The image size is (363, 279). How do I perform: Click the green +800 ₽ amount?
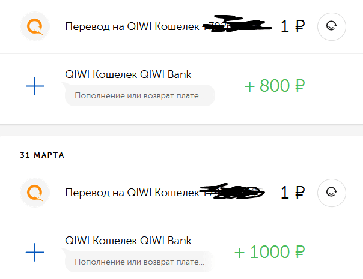(x=275, y=86)
